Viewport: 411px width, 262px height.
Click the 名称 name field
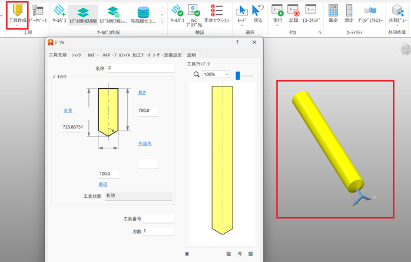[x=141, y=68]
